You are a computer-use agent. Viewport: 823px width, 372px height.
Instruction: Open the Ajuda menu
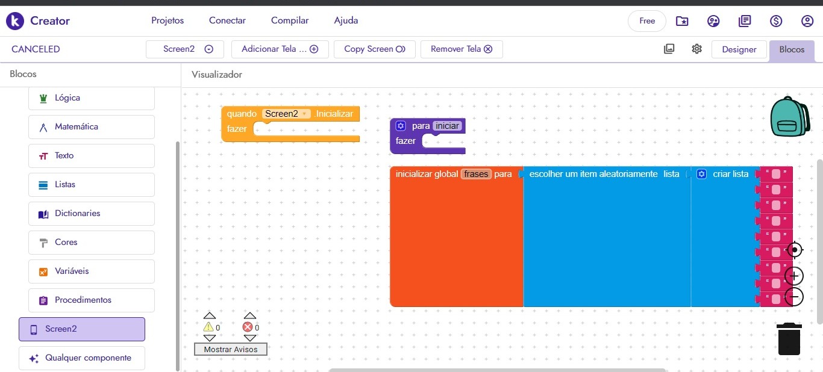pos(346,20)
